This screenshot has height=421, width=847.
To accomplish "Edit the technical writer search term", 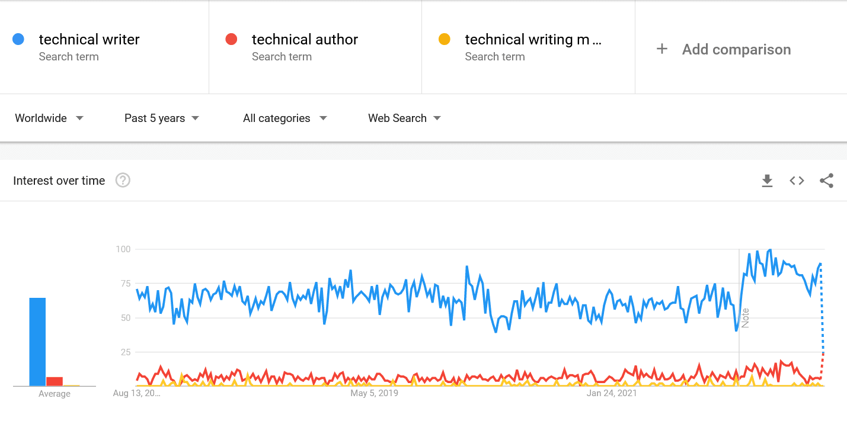I will pos(89,40).
